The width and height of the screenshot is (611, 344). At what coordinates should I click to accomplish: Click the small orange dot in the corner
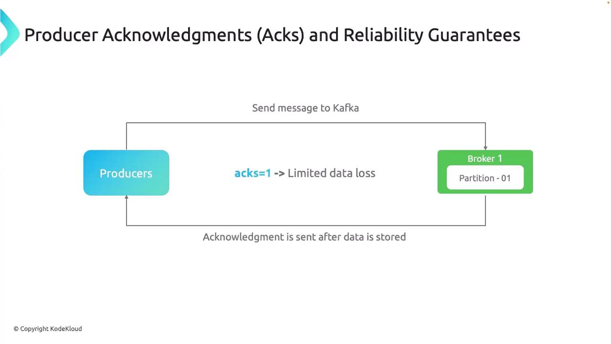608,2
